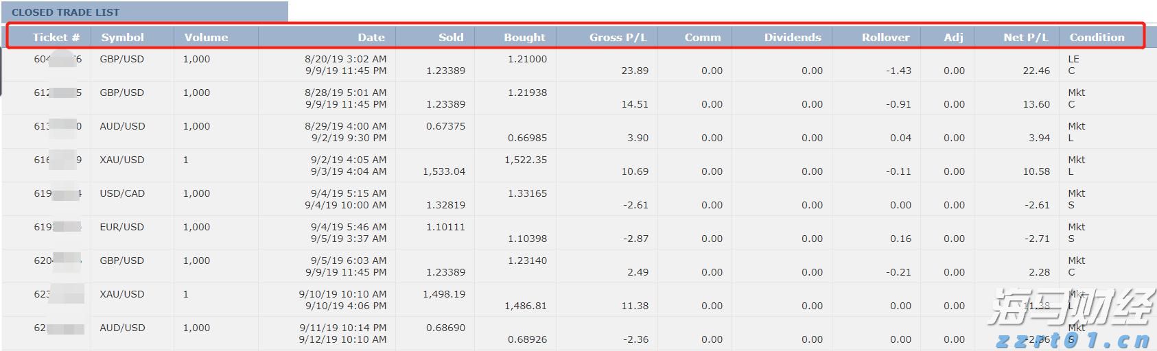
Task: Sort by the Symbol column header
Action: point(122,37)
